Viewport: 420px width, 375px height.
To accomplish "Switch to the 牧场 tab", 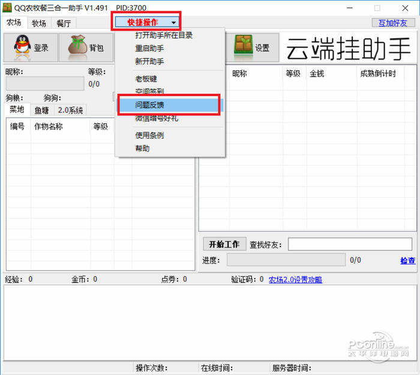I will click(x=39, y=23).
